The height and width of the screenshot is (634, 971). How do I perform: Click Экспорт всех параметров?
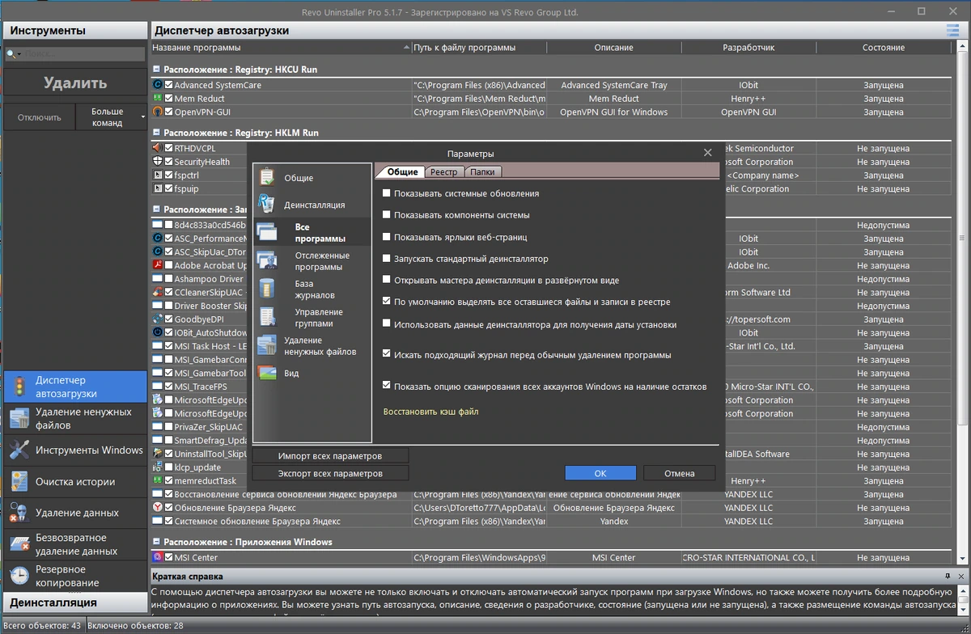(330, 473)
